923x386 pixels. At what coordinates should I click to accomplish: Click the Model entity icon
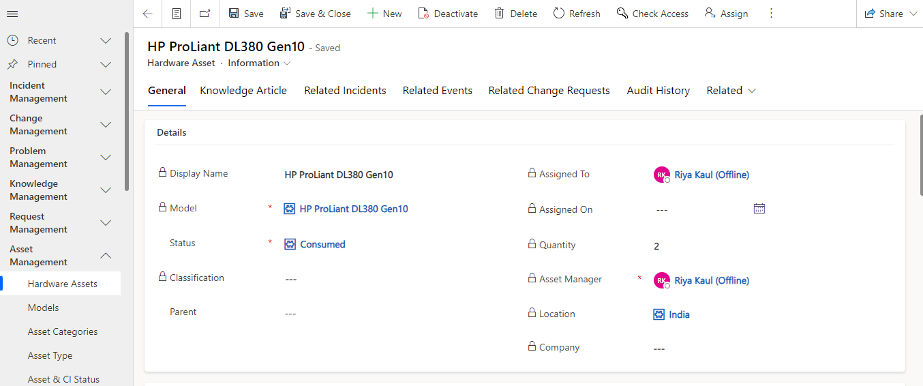[290, 209]
